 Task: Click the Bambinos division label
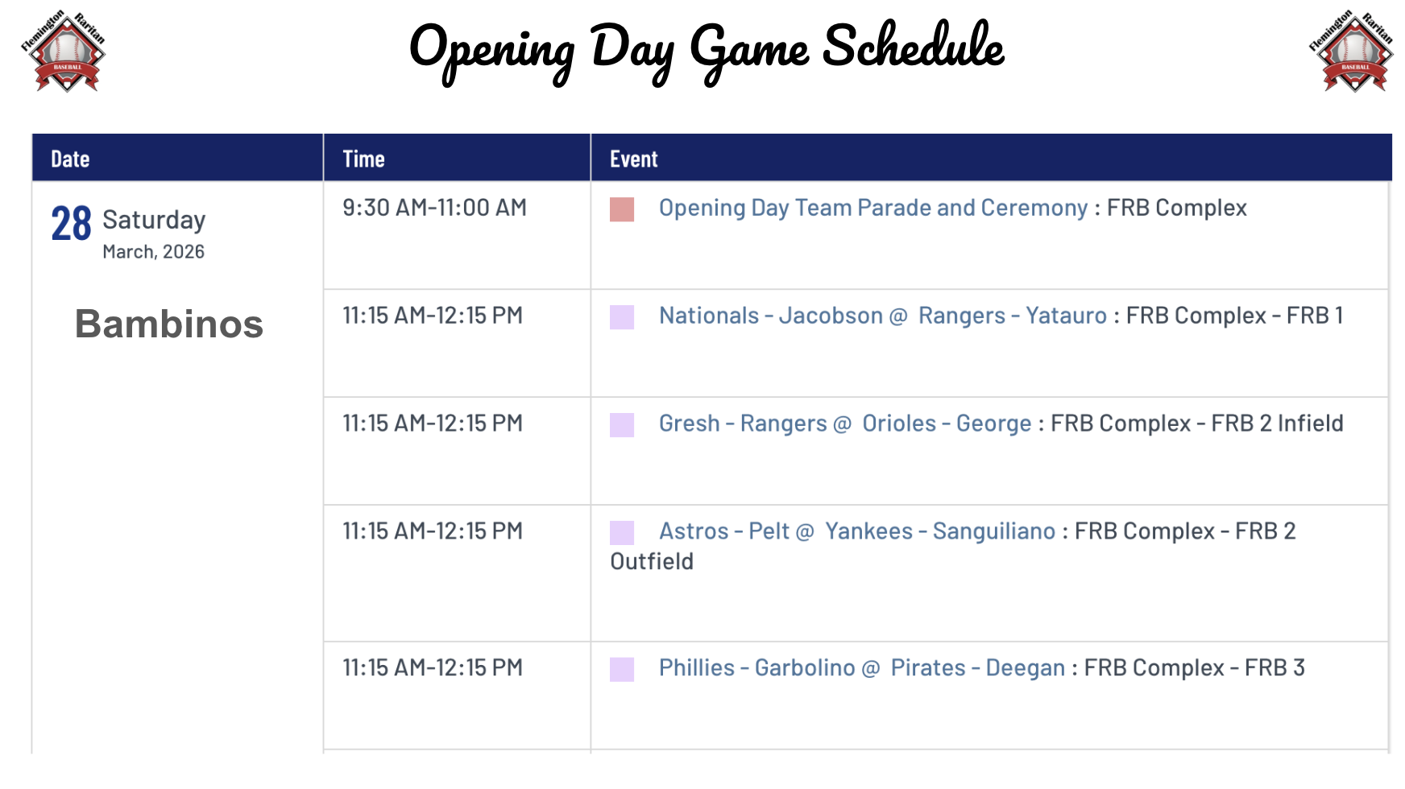click(x=169, y=324)
